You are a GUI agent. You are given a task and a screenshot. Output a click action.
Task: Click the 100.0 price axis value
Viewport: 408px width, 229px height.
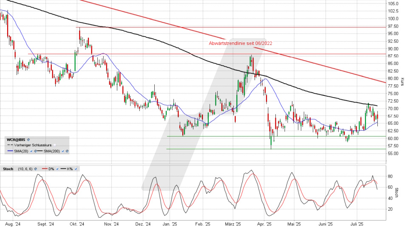pos(393,19)
